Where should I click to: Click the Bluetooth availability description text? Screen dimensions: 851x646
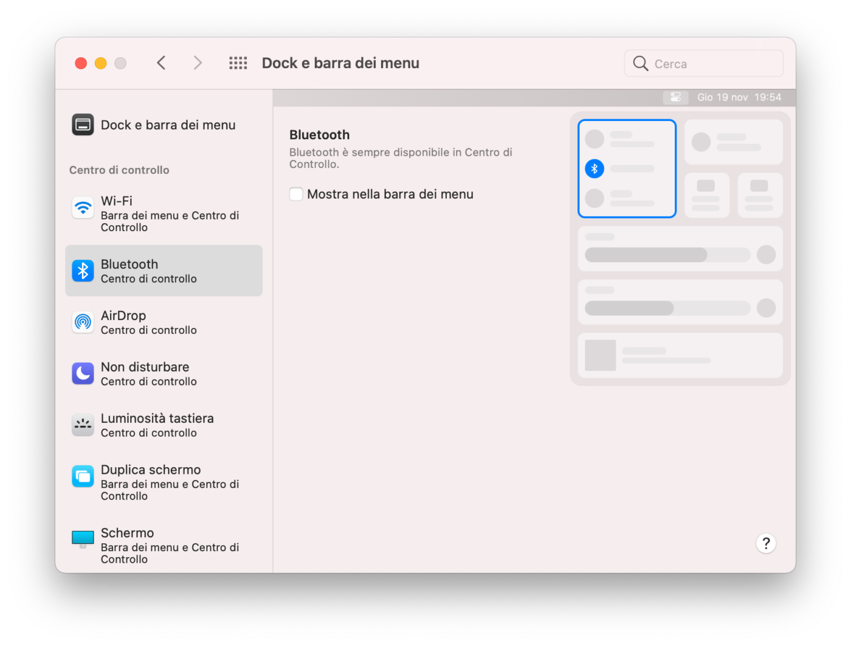401,158
